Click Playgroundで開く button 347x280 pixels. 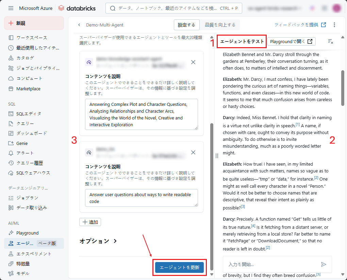coord(291,41)
